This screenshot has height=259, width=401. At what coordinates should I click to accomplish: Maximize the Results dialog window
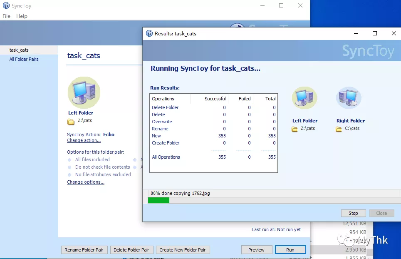click(374, 33)
